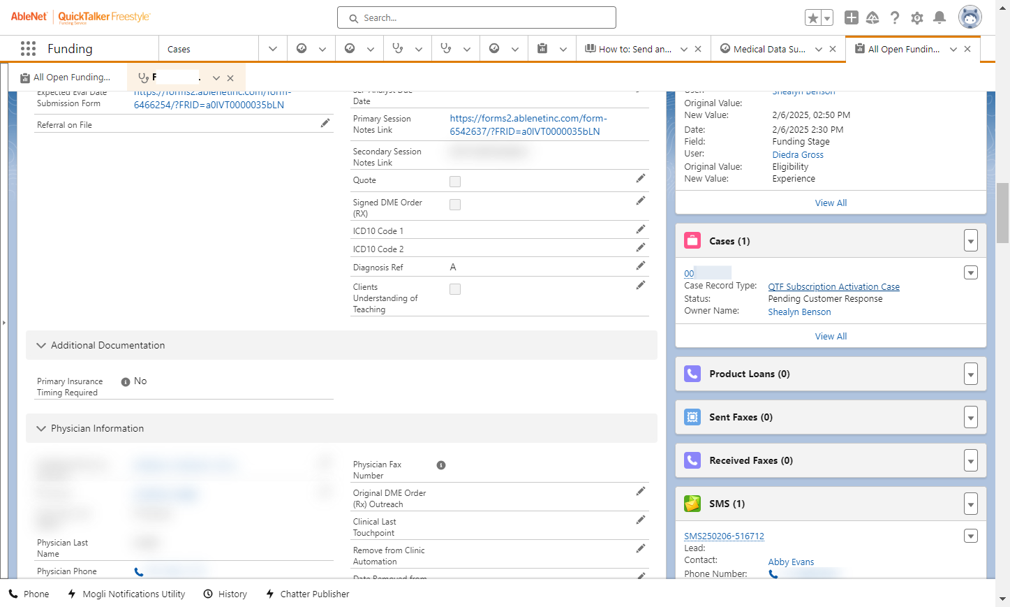Open row actions for SMS250206-516712
The width and height of the screenshot is (1010, 607).
(x=971, y=536)
